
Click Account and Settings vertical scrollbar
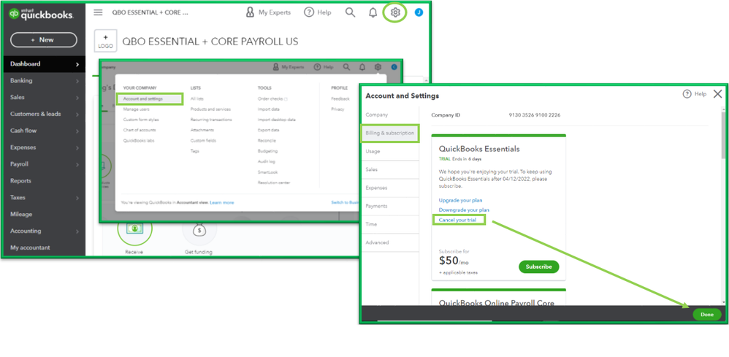[723, 135]
